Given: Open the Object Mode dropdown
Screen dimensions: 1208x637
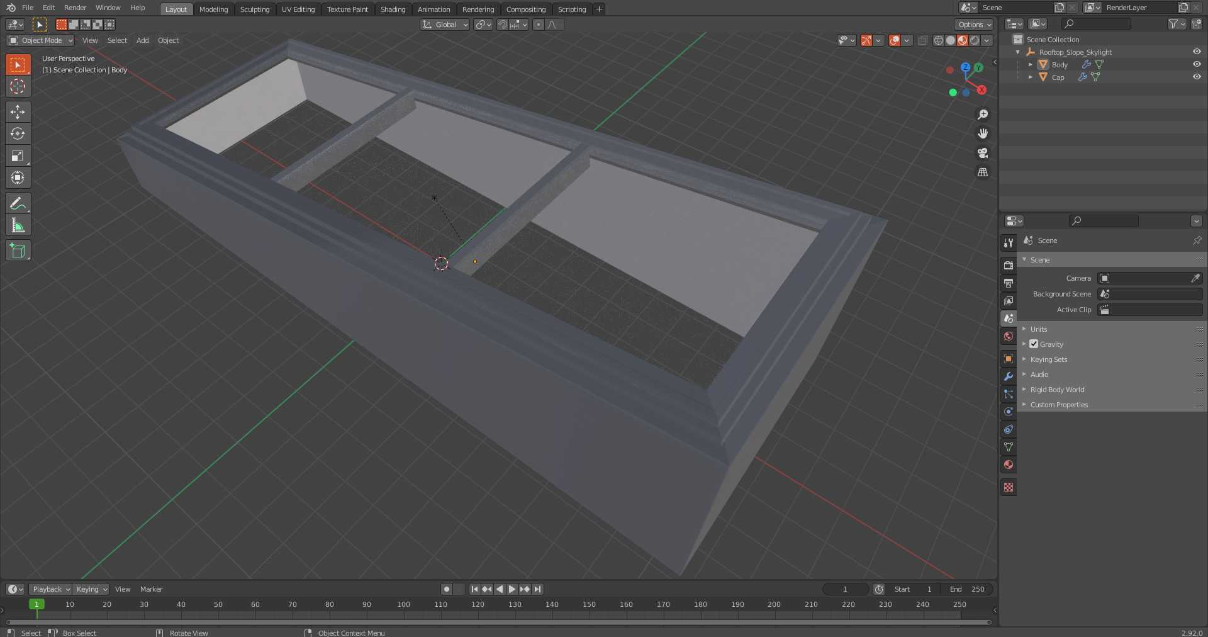Looking at the screenshot, I should click(40, 40).
